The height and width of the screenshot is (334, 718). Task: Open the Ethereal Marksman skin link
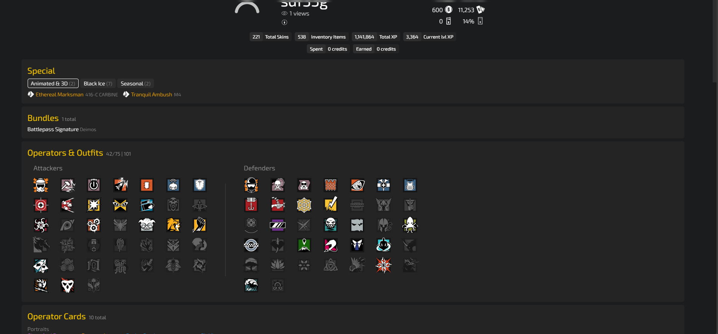click(59, 94)
